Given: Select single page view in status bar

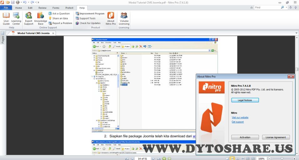Looking at the screenshot, I should coord(227,158).
